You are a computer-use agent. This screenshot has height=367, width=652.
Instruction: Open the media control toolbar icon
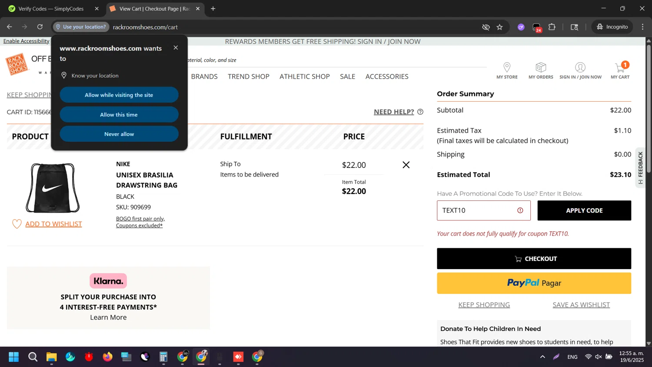pos(575,27)
